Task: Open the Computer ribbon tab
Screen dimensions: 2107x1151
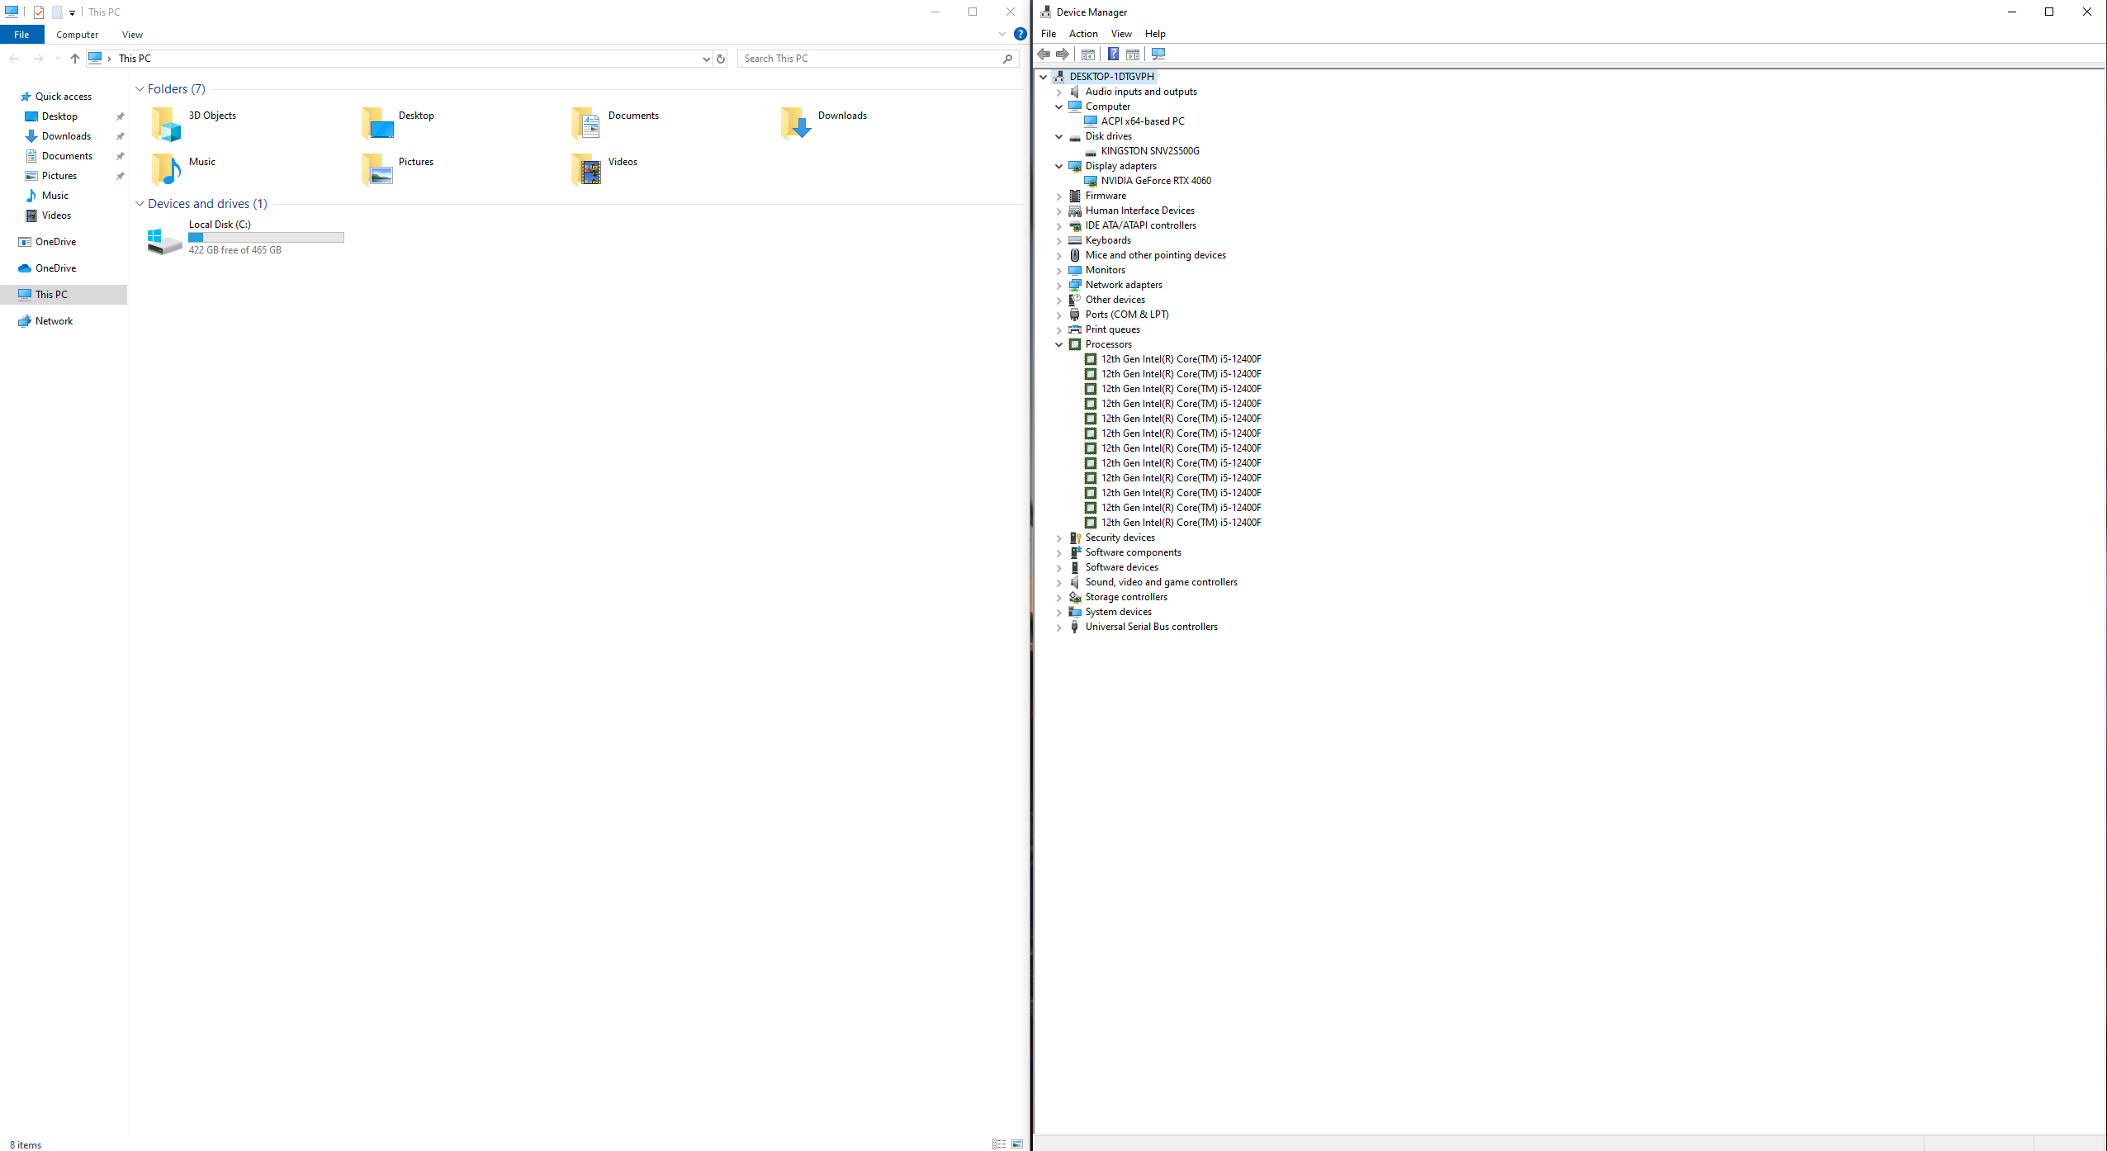Action: (x=77, y=35)
